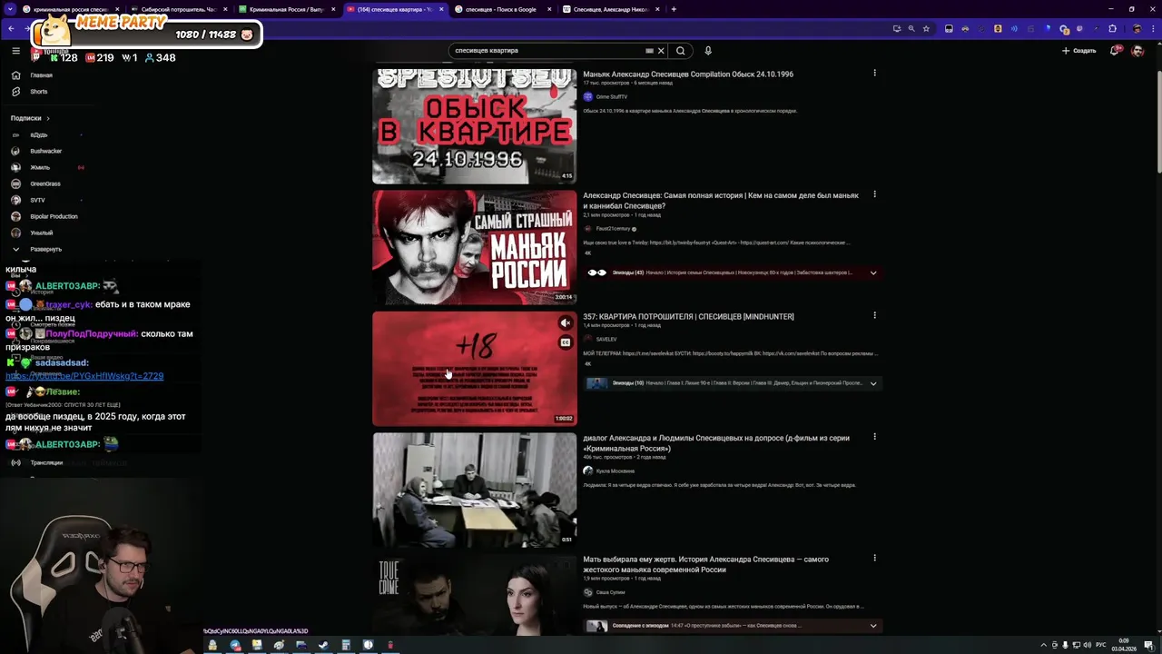The image size is (1162, 654).
Task: Expand Эпизоды (43) chapters chevron
Action: click(873, 272)
